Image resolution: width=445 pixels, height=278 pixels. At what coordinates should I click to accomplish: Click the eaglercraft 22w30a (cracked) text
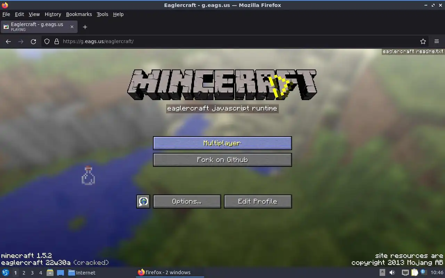click(55, 263)
